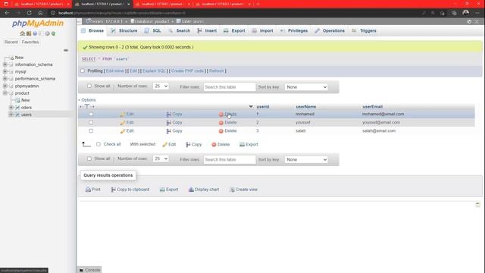Switch to Structure tab

[x=124, y=30]
